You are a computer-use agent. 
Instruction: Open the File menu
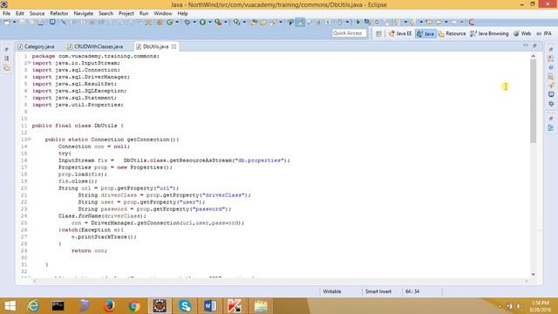[6, 13]
